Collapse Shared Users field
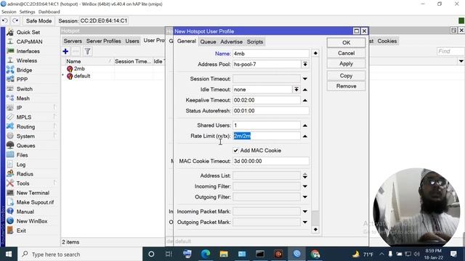This screenshot has height=261, width=465. pyautogui.click(x=305, y=125)
